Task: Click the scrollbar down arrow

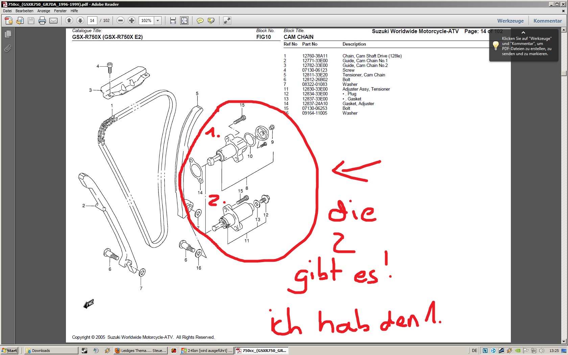Action: click(x=564, y=341)
